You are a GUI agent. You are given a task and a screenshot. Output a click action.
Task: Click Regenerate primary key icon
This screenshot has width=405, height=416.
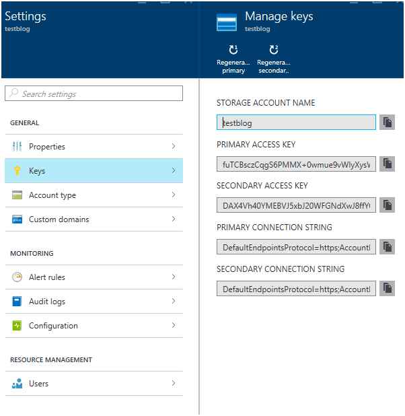click(233, 50)
